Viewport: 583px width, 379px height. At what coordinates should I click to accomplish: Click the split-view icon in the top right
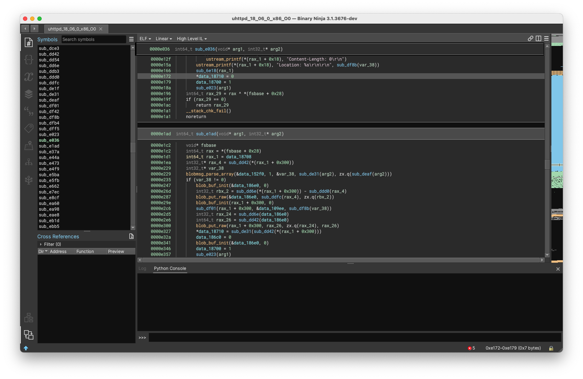click(x=538, y=38)
